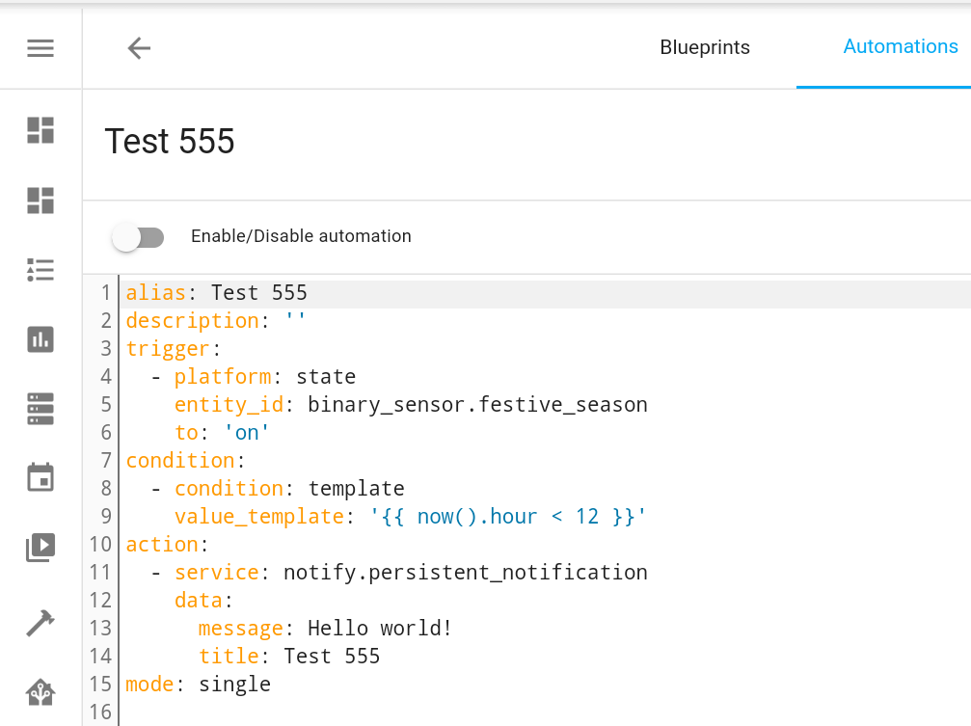
Task: Toggle the Enable/Disable automation switch
Action: [139, 237]
